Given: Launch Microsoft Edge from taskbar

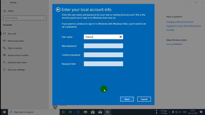Looking at the screenshot, I should pos(78,112).
